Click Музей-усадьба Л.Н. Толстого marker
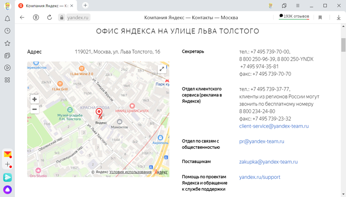The width and height of the screenshot is (346, 197). tap(70, 109)
